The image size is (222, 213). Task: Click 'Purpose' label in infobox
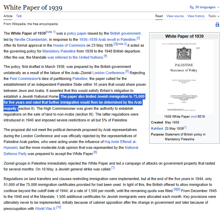point(157,134)
